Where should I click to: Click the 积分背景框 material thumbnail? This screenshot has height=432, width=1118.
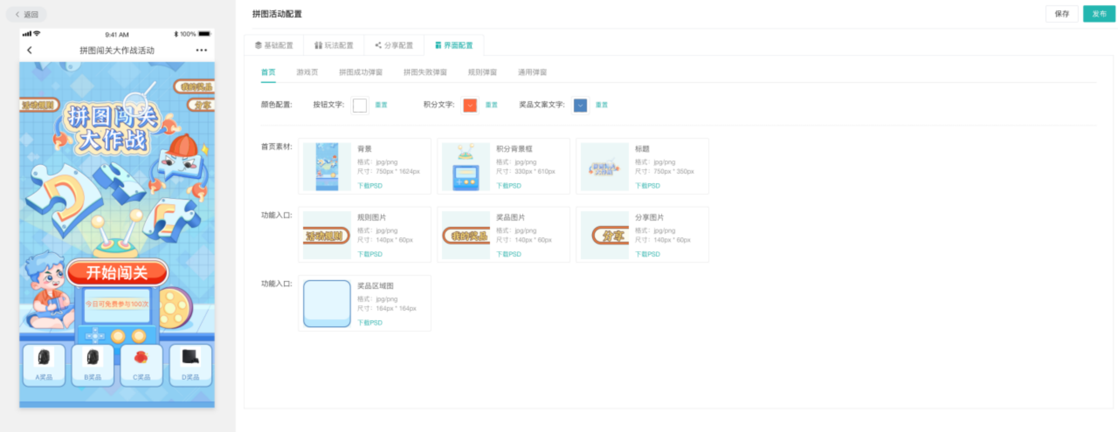466,167
